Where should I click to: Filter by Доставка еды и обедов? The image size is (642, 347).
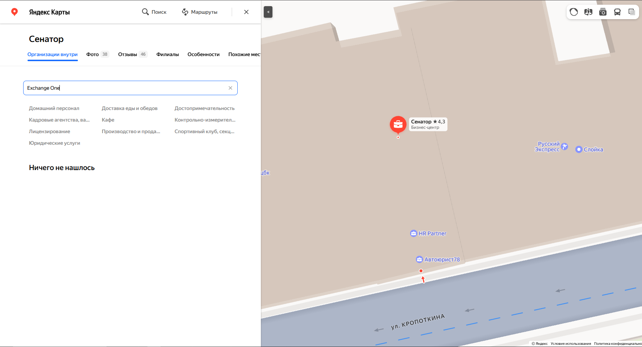130,108
